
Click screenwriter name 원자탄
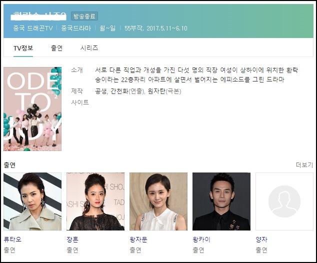point(156,91)
